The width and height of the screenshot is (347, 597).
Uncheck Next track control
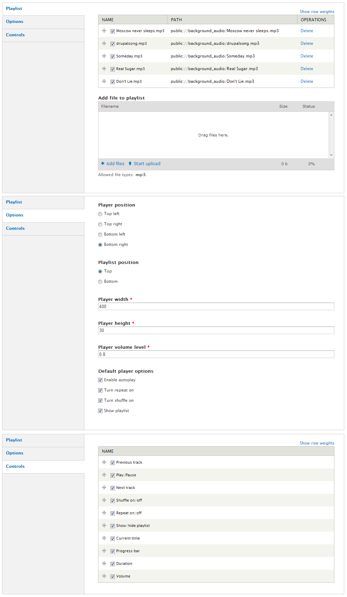pyautogui.click(x=112, y=488)
